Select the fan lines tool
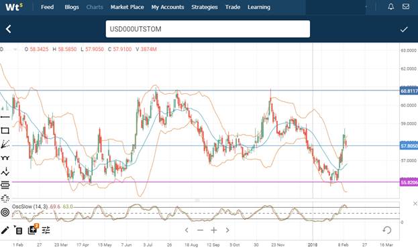This screenshot has width=418, height=248. 5,144
